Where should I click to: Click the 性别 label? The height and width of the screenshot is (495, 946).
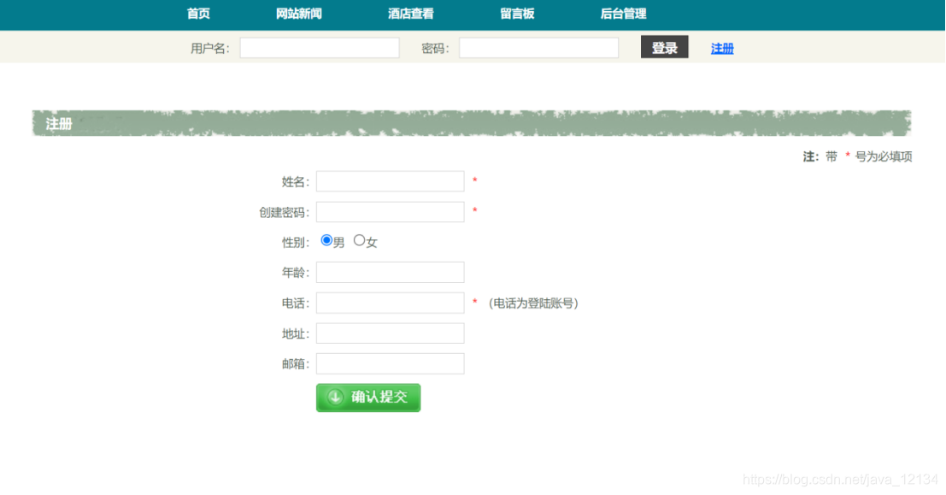(x=296, y=243)
